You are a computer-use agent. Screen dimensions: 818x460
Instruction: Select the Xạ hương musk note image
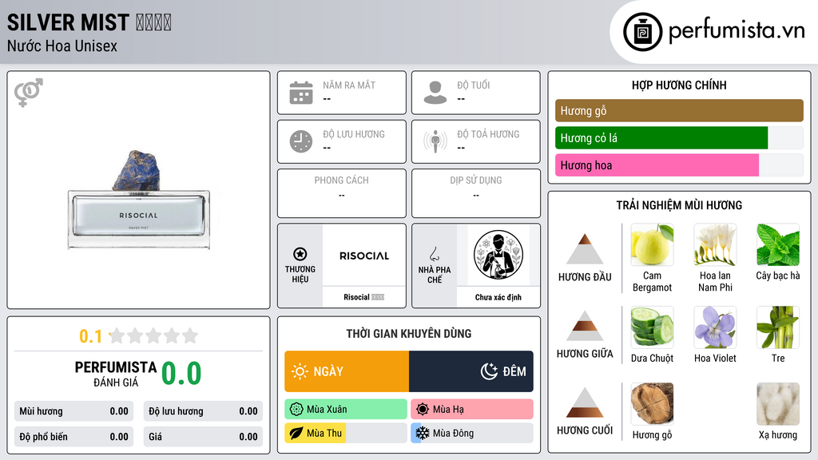[x=778, y=403]
